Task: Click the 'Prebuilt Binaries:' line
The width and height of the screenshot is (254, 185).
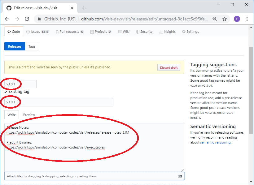Action: (x=19, y=142)
